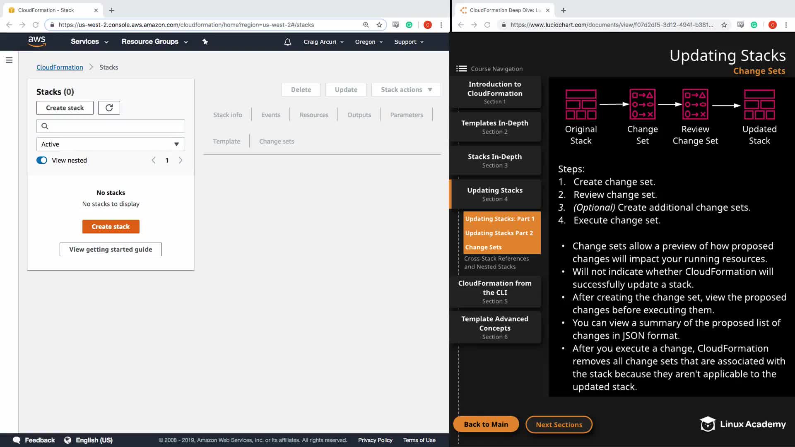Click inside the stacks search field
795x447 pixels.
coord(116,126)
